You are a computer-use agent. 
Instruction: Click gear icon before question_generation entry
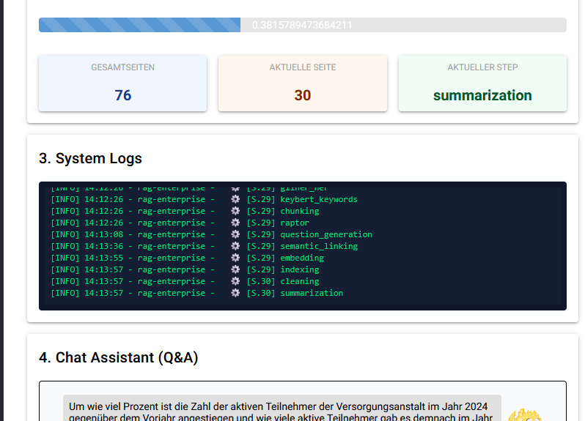pos(235,234)
